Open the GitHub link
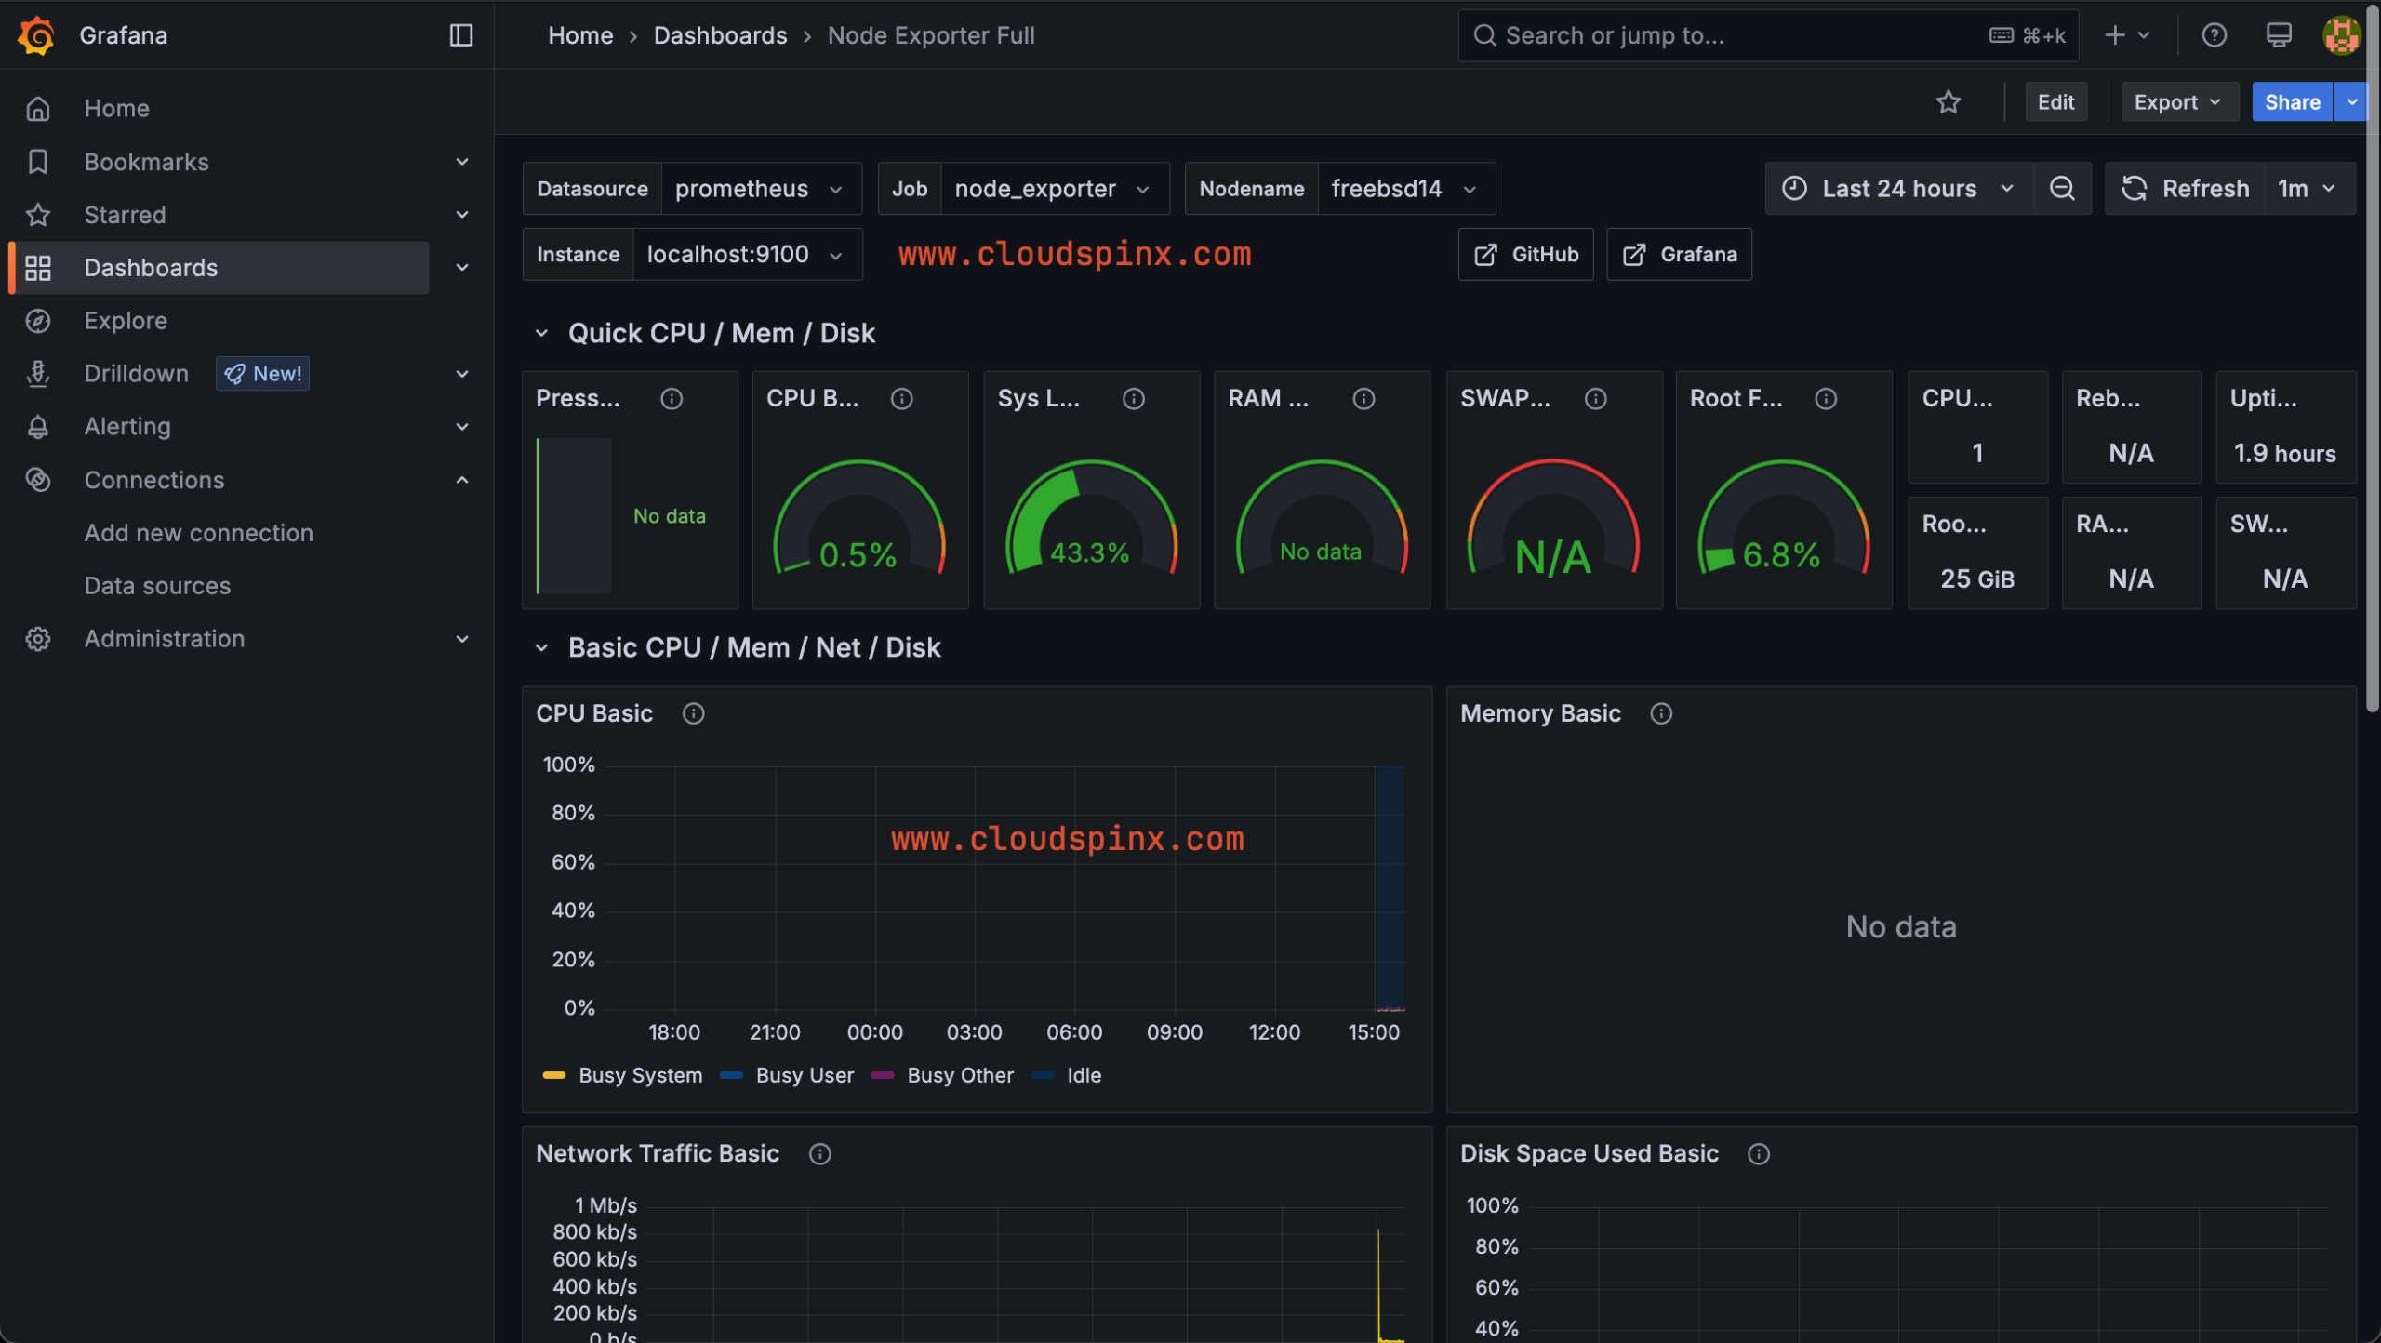The image size is (2381, 1343). click(1525, 254)
